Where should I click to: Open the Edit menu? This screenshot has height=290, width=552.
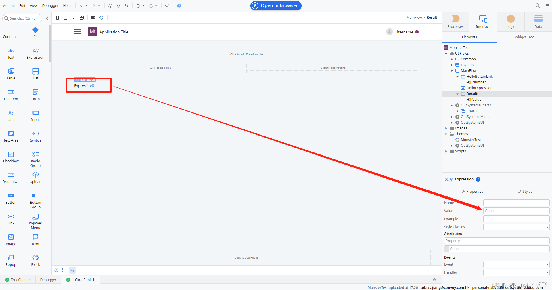tap(22, 6)
